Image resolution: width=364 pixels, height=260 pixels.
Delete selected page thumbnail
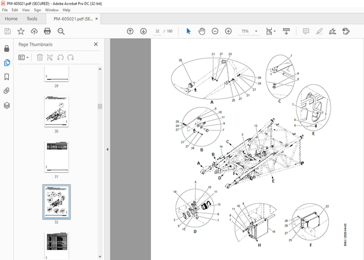[40, 57]
